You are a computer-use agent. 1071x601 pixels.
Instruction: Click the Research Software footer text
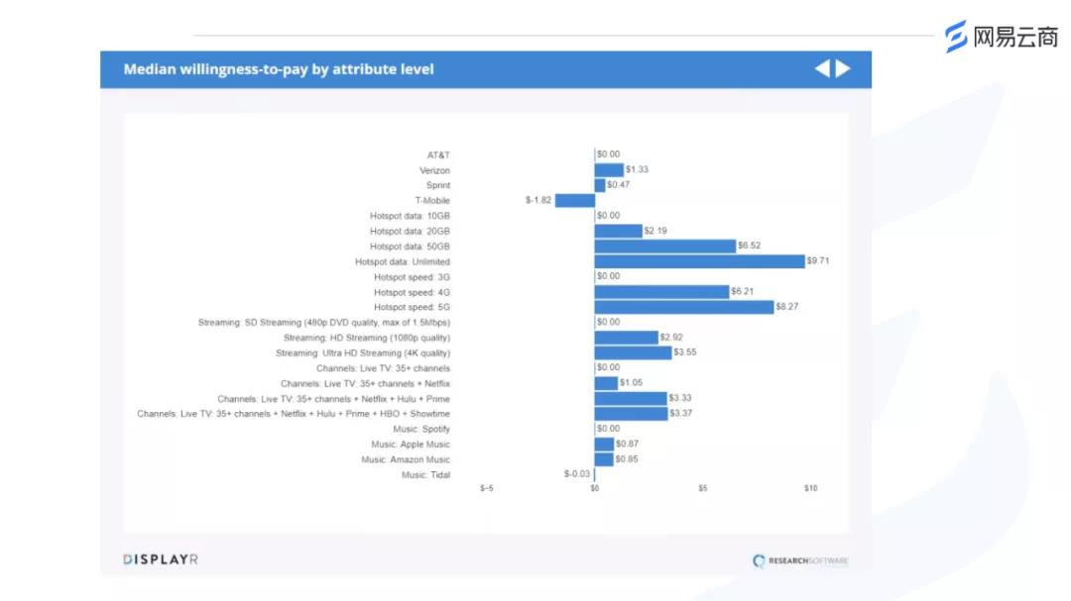click(808, 561)
